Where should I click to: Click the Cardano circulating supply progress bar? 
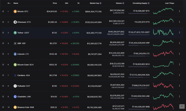point(139,77)
